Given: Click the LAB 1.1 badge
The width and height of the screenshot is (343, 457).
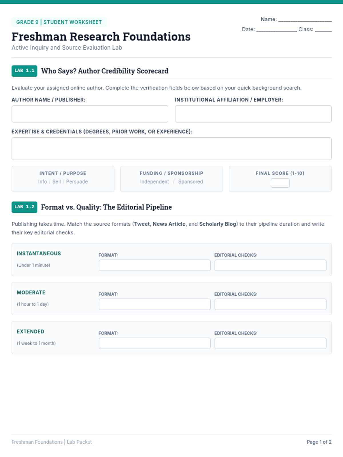Looking at the screenshot, I should point(24,71).
